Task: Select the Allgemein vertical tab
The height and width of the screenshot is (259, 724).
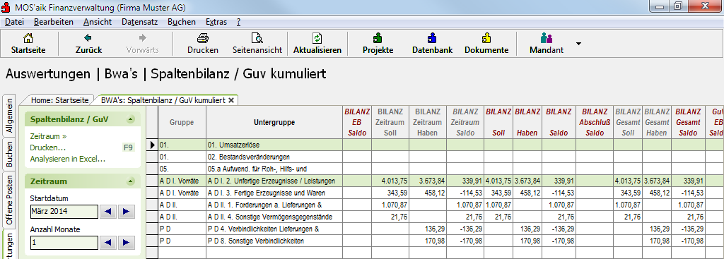Action: point(8,115)
